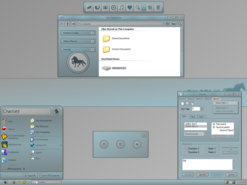The image size is (247, 185).
Task: Open the DropDownList combo box
Action: (x=205, y=134)
